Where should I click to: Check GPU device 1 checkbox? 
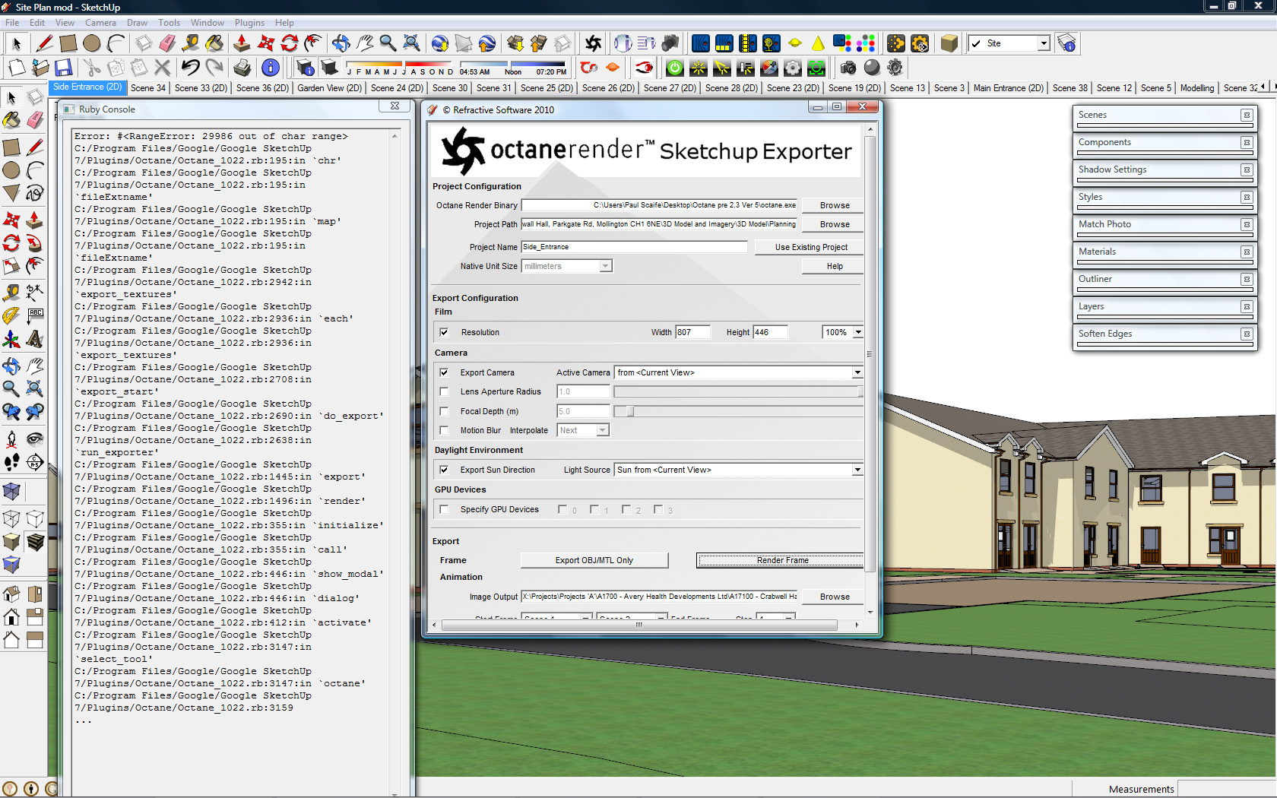594,509
